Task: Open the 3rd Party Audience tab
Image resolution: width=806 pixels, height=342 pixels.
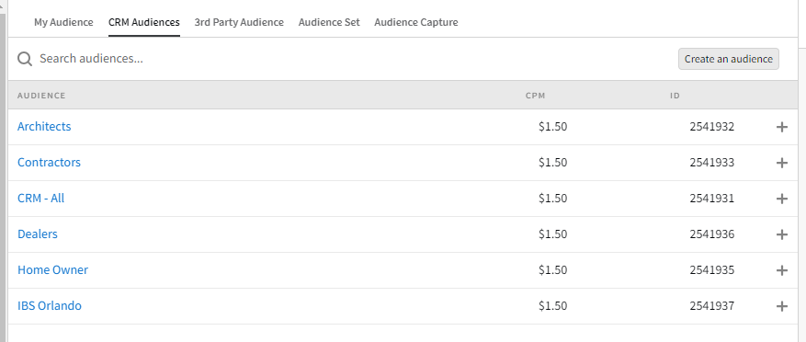Action: point(239,22)
